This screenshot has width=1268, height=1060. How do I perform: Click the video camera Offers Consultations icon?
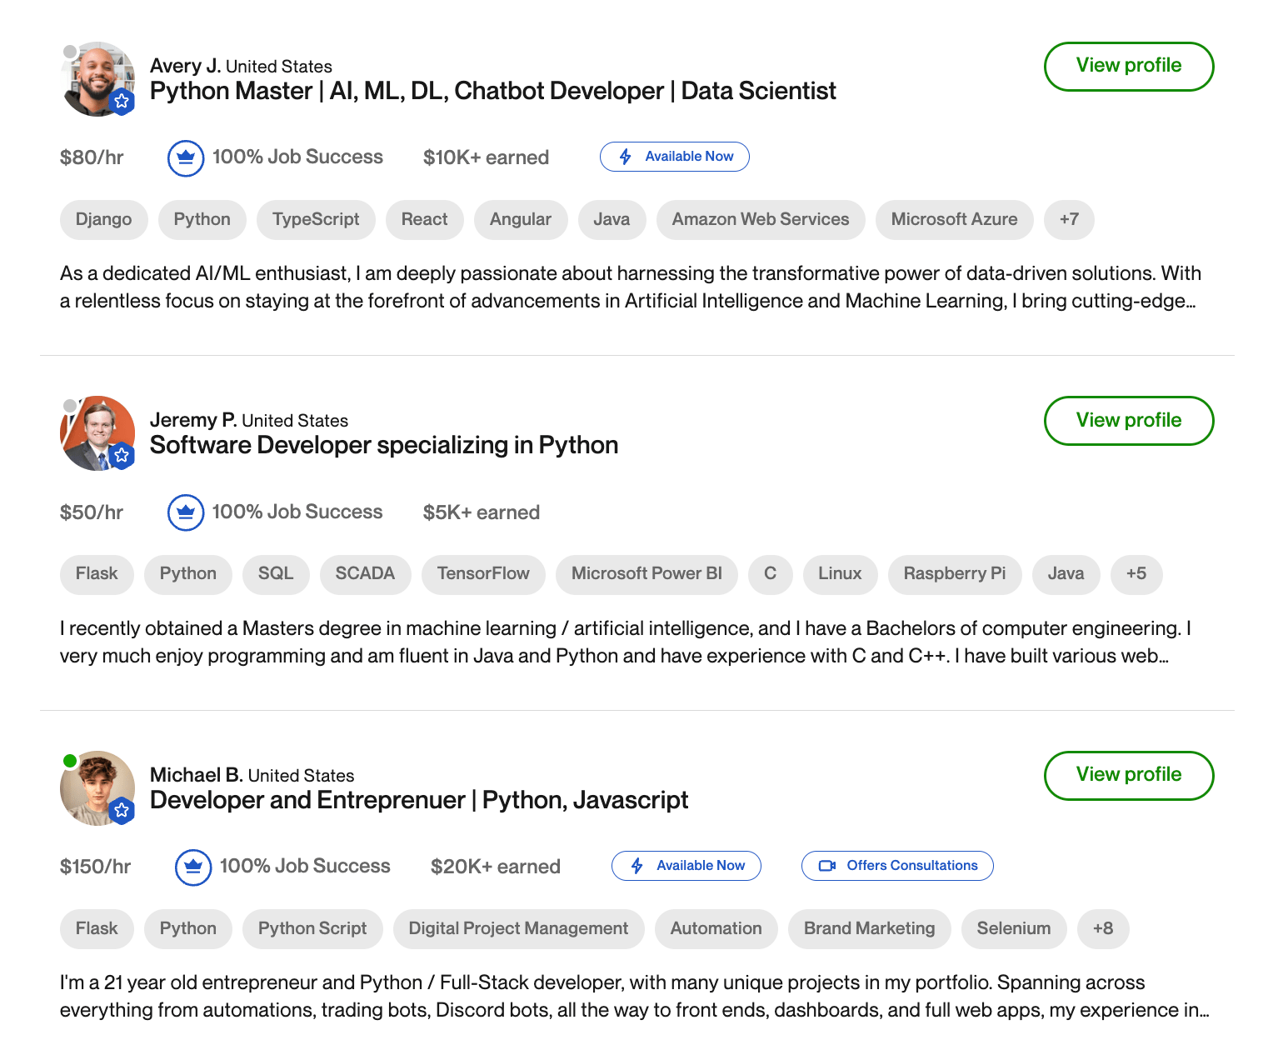point(827,866)
